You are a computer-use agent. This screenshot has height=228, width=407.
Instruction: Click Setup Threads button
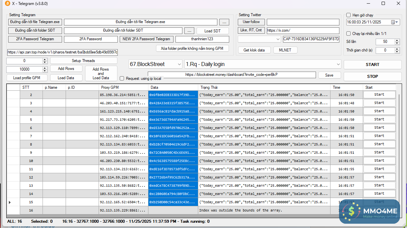(83, 61)
